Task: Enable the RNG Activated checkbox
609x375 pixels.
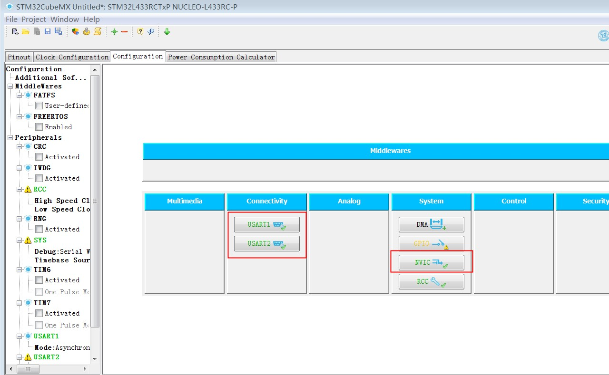Action: coord(39,229)
